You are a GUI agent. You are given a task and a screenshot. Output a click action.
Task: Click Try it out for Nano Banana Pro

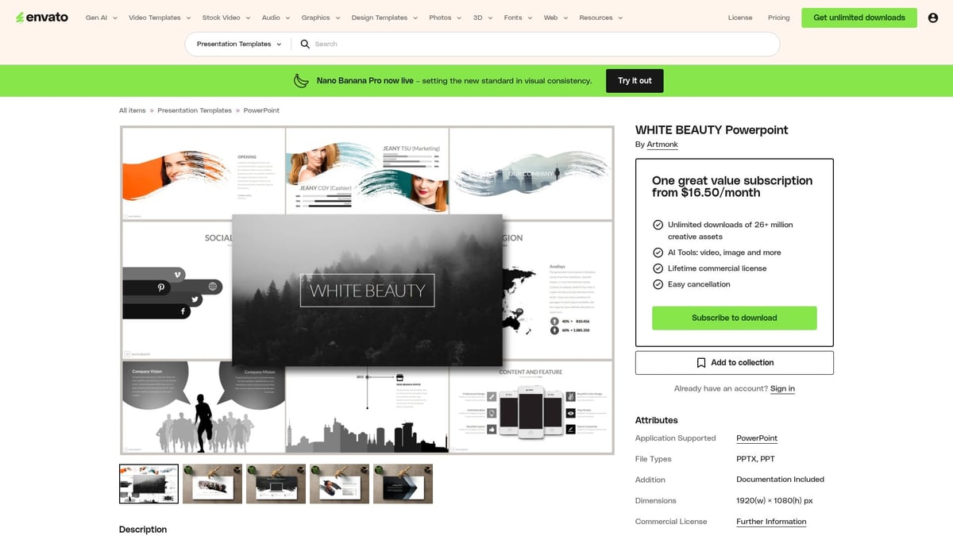click(634, 80)
